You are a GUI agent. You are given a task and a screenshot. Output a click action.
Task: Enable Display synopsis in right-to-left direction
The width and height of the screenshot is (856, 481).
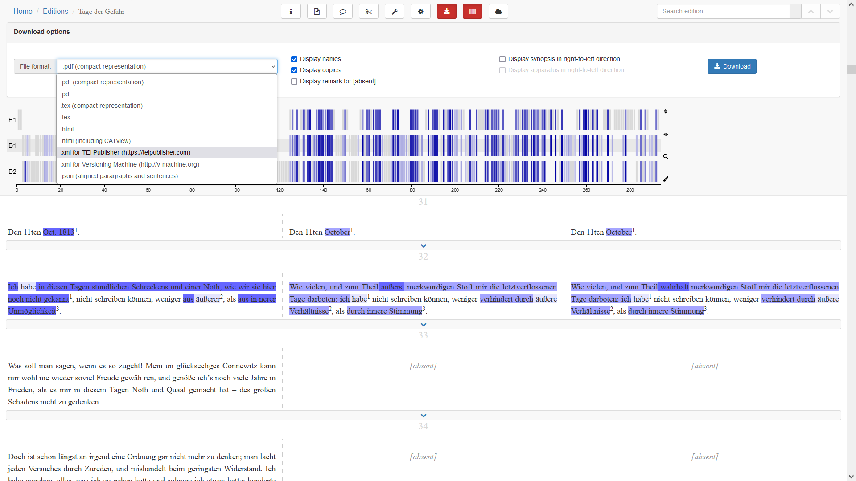[502, 59]
